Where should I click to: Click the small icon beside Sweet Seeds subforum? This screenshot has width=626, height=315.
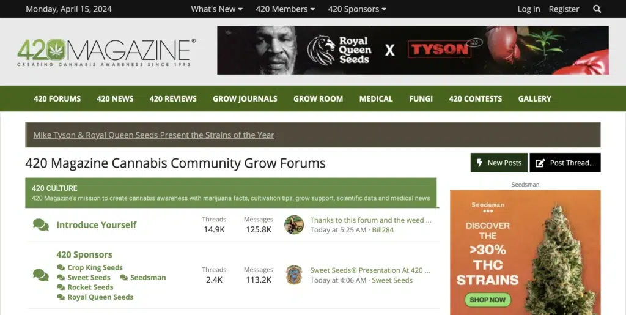[61, 278]
